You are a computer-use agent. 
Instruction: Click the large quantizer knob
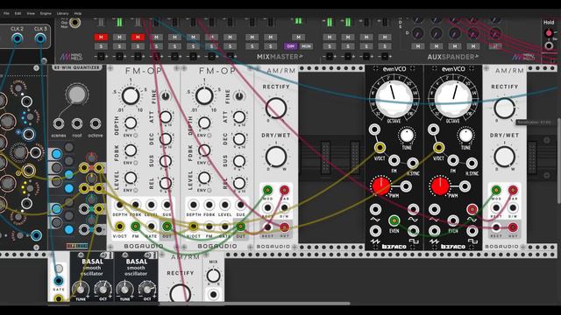pos(77,94)
